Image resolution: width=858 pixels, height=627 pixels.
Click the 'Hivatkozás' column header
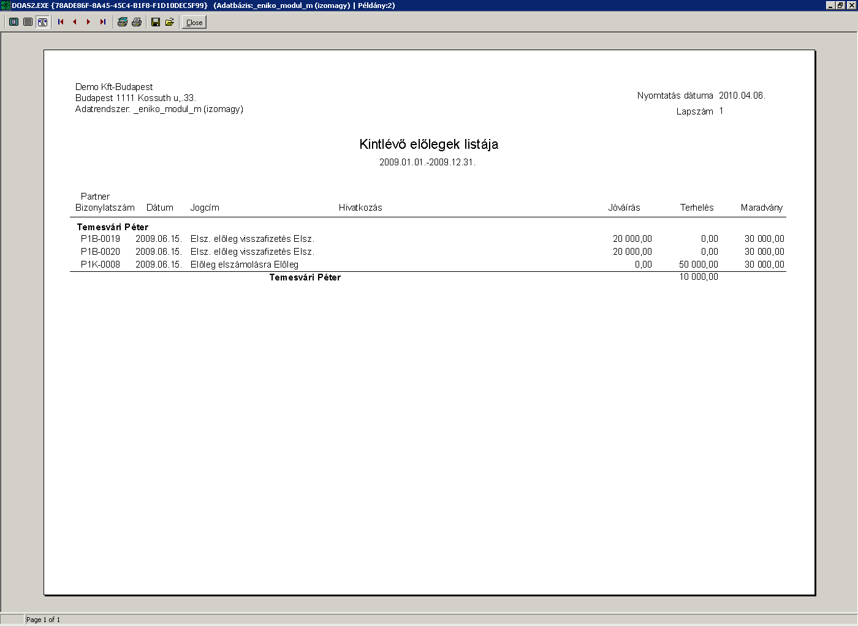pos(360,208)
